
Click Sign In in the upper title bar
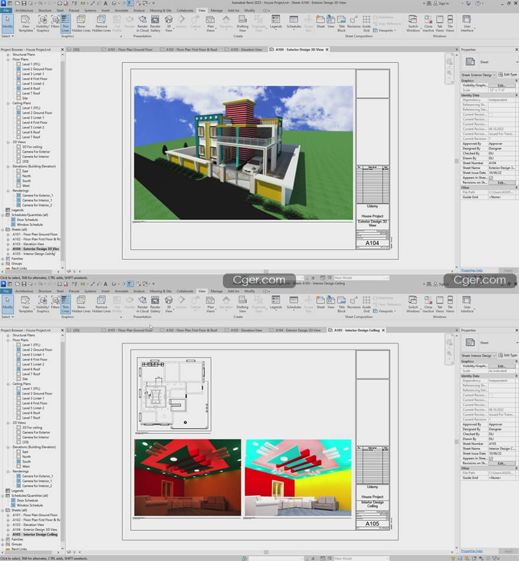tap(441, 3)
